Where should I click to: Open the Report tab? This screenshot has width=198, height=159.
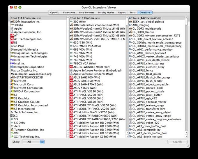pyautogui.click(x=122, y=12)
